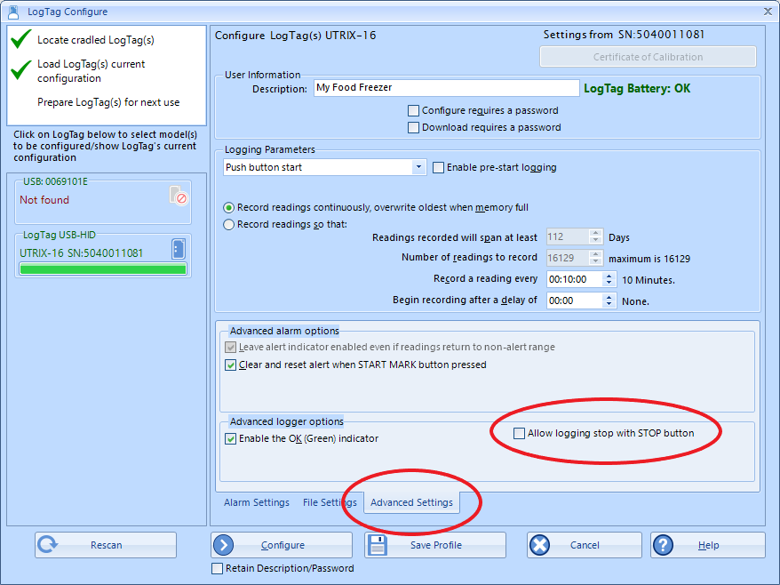
Task: Open the Push button start dropdown
Action: 418,167
